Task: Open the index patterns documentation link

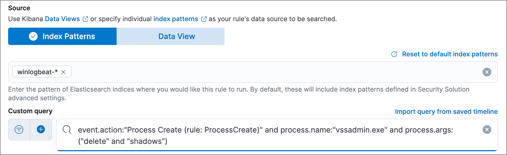Action: [x=176, y=19]
